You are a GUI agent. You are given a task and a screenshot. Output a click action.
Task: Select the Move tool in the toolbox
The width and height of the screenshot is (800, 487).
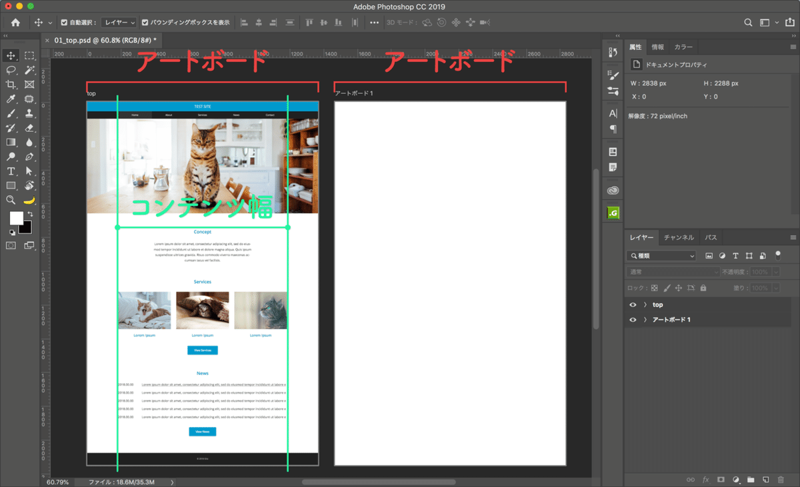coord(11,56)
